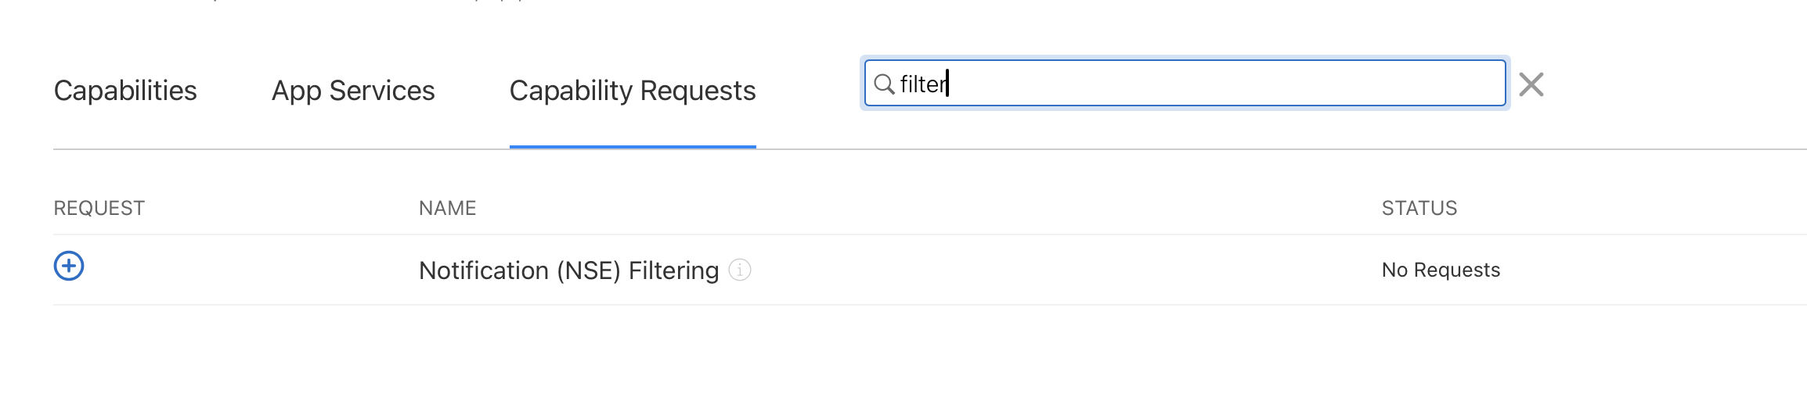
Task: Click the Notification (NSE) Filtering name
Action: (x=568, y=270)
